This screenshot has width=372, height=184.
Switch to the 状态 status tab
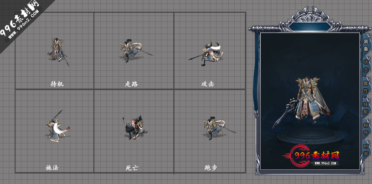(x=366, y=66)
